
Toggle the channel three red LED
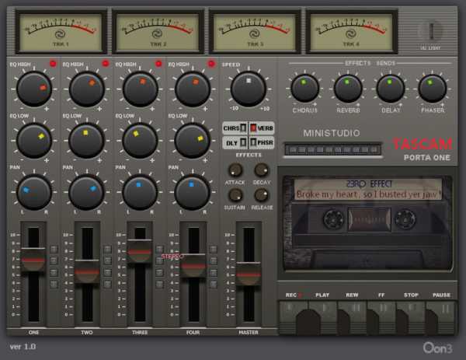click(158, 64)
